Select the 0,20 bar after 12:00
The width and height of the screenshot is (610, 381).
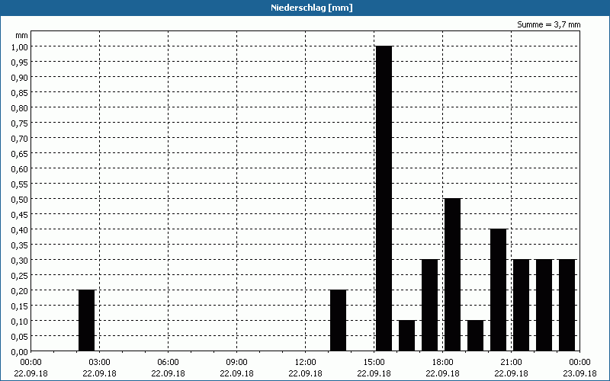(x=338, y=320)
